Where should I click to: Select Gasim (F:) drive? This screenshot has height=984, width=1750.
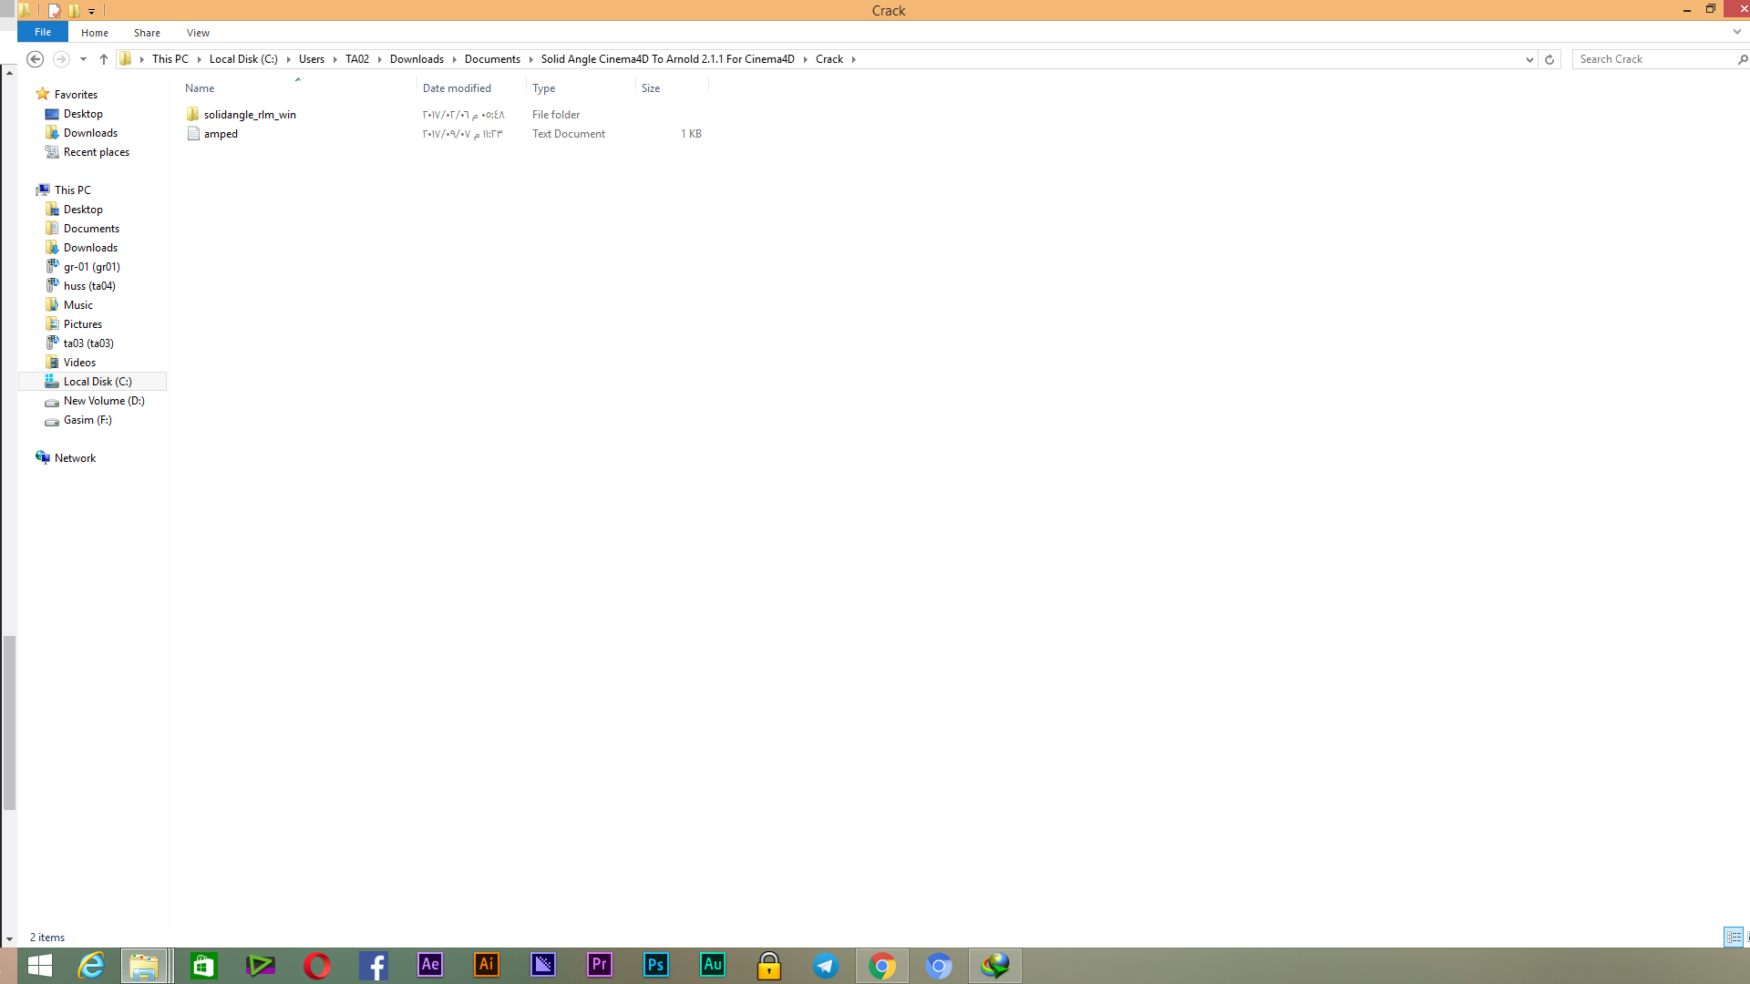(87, 420)
